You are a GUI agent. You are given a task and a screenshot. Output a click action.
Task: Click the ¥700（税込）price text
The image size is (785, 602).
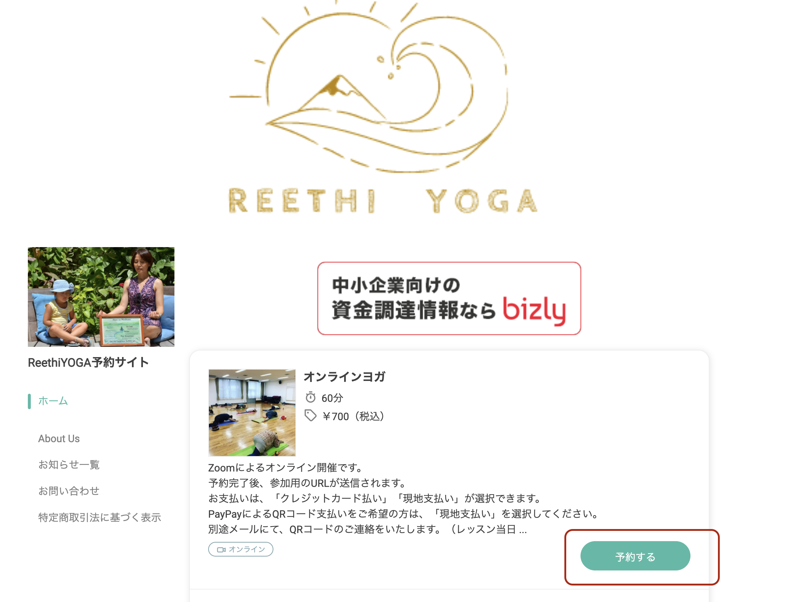pos(353,416)
